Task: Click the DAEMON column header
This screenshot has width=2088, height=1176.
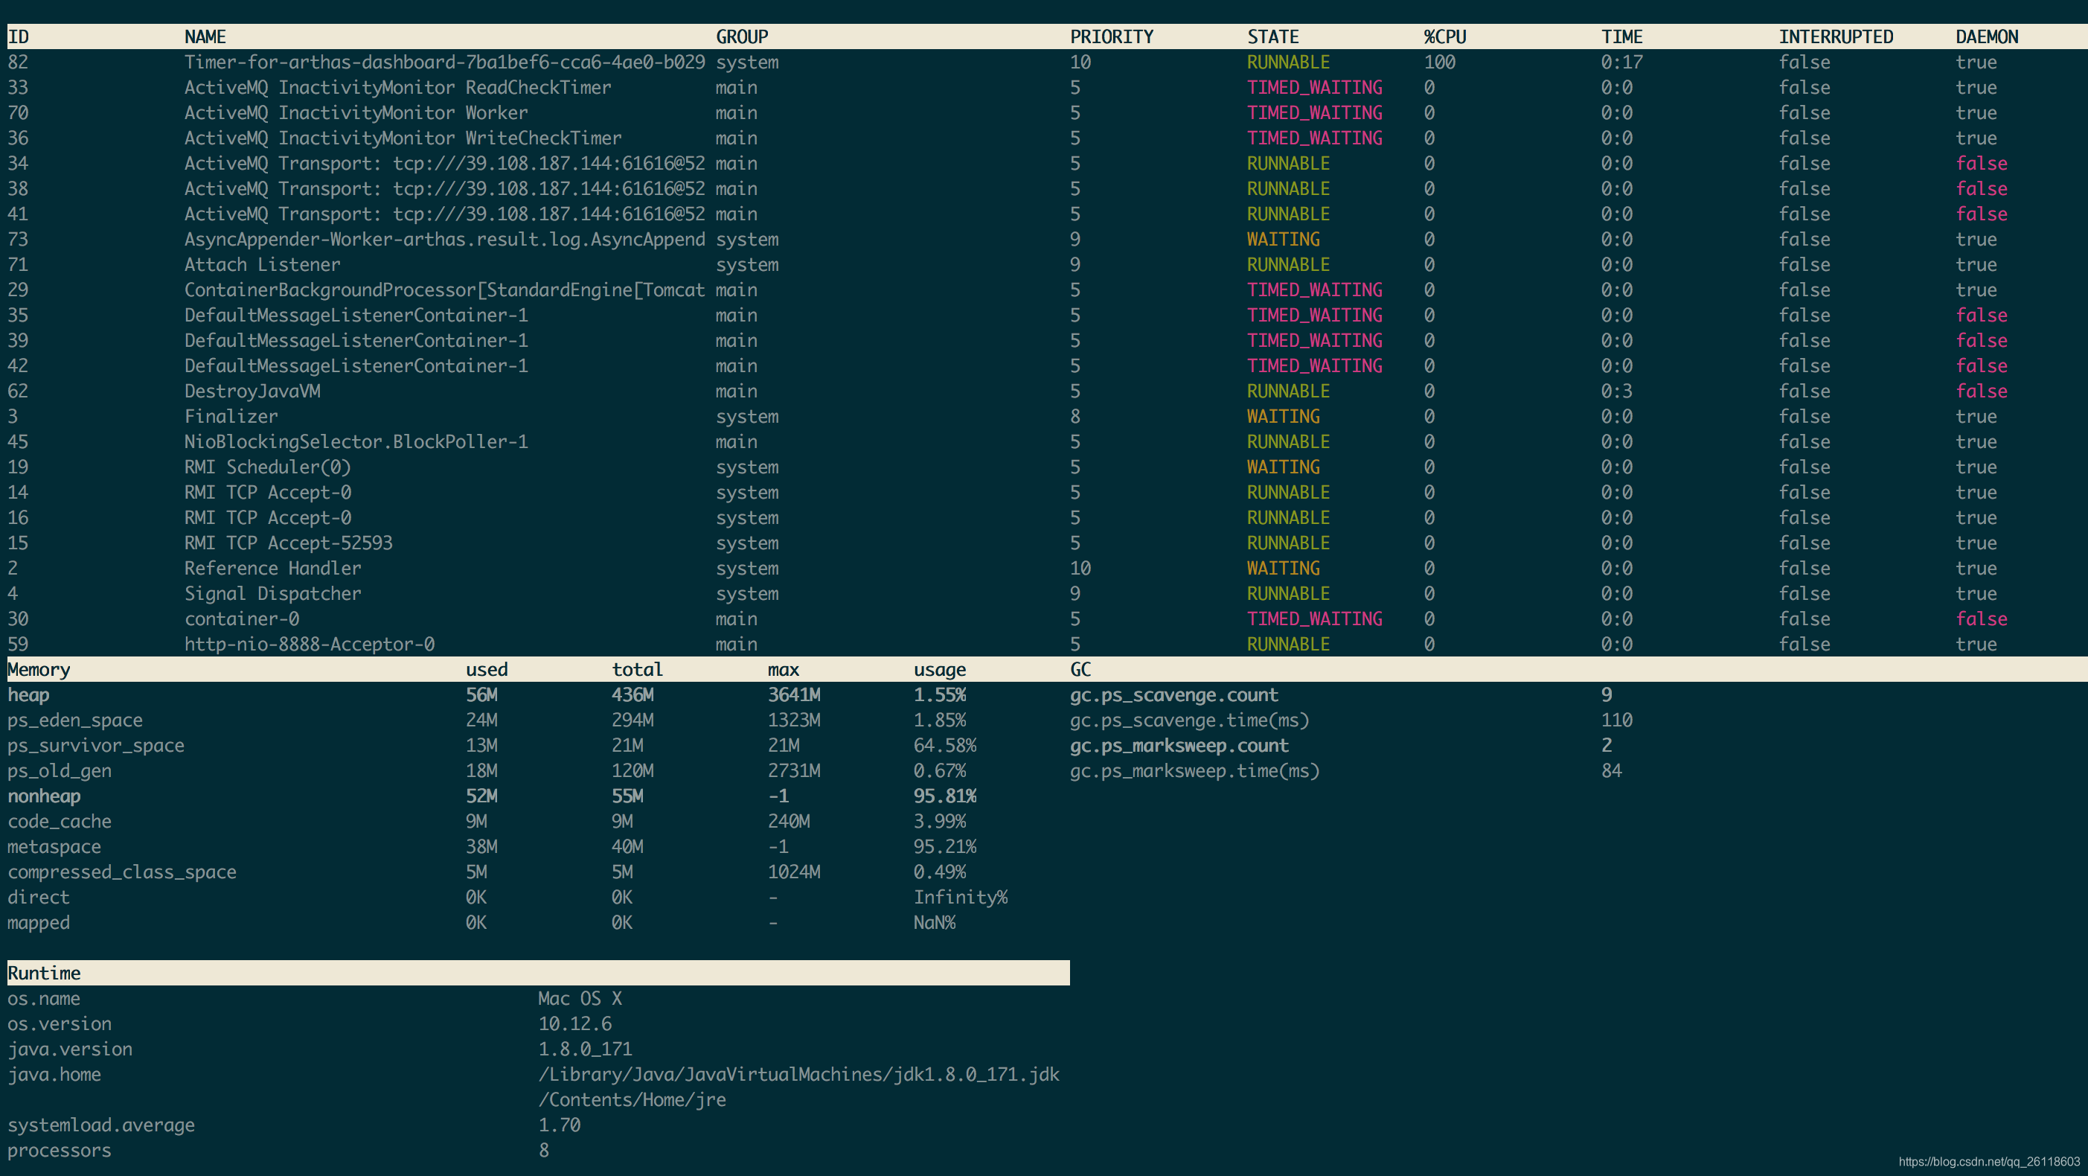Action: click(x=1987, y=36)
